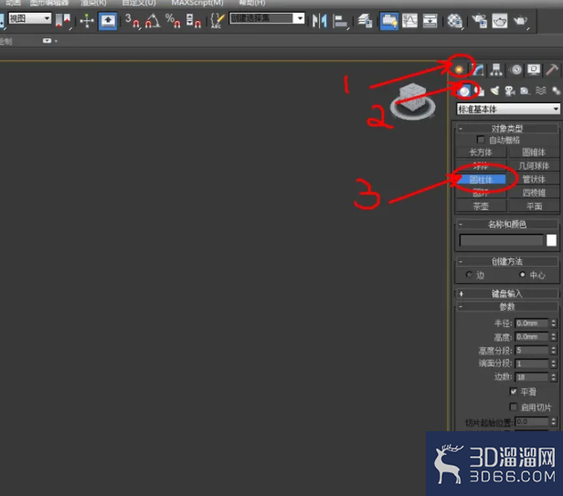
Task: Toggle the Percent Snap icon
Action: [x=173, y=20]
